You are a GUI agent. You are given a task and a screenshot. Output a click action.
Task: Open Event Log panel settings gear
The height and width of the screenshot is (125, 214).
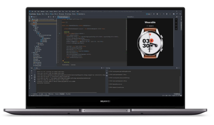coord(177,68)
